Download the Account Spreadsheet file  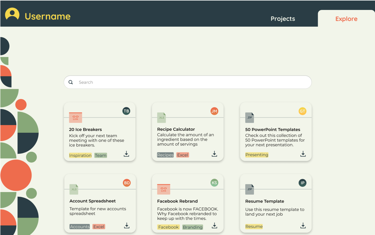[127, 226]
